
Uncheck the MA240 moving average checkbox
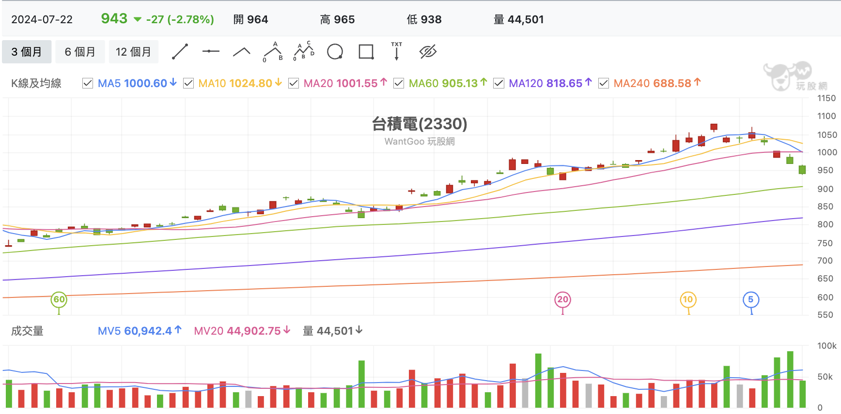point(604,83)
